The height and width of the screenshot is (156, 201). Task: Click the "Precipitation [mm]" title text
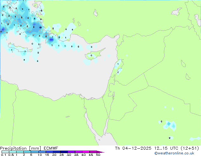pyautogui.click(x=21, y=148)
